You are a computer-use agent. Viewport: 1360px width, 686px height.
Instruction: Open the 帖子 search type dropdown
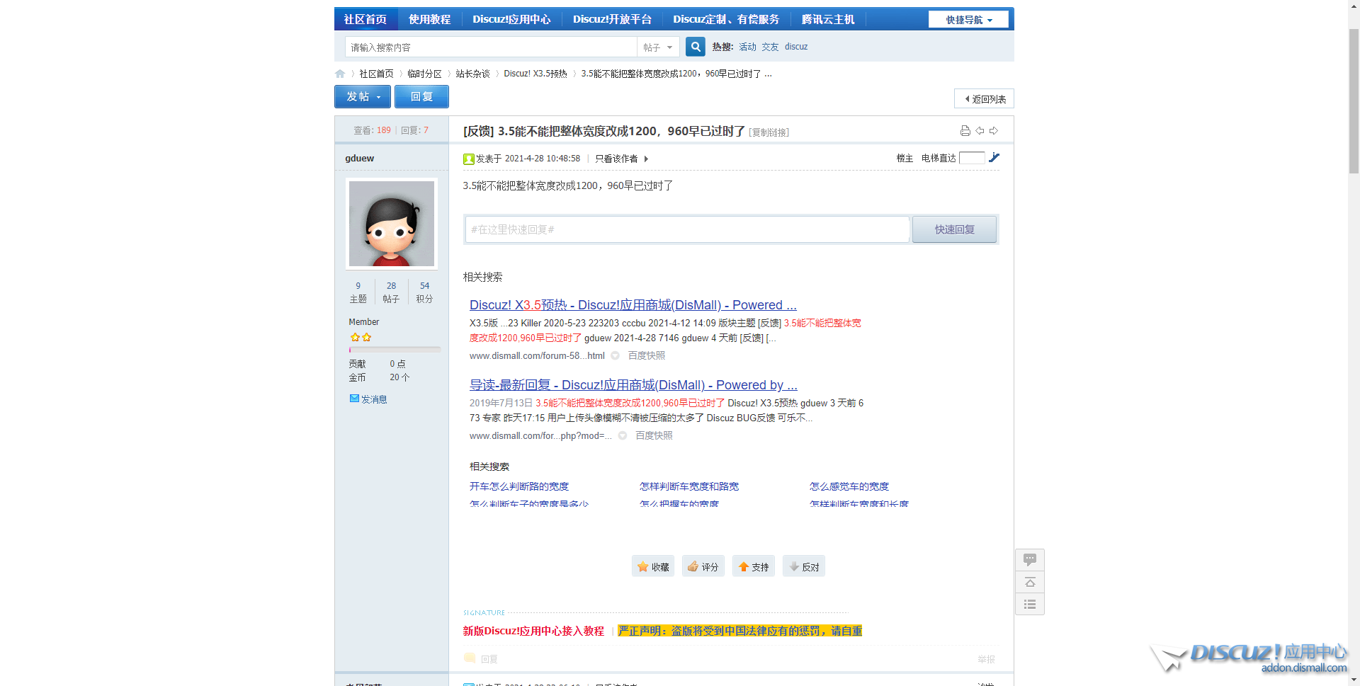pyautogui.click(x=658, y=47)
